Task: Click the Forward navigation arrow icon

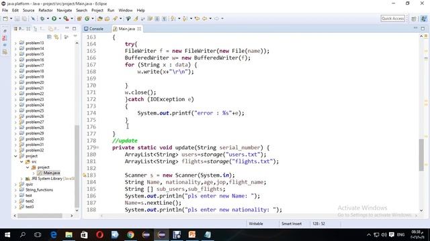Action: [216, 19]
